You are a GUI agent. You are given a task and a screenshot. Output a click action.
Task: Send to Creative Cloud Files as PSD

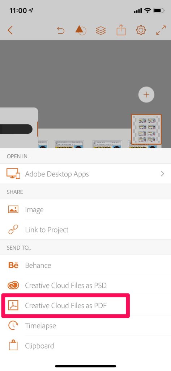(85, 285)
